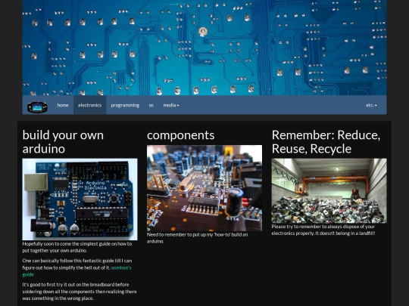This screenshot has height=306, width=409.
Task: Expand the etc. dropdown menu
Action: pos(371,105)
